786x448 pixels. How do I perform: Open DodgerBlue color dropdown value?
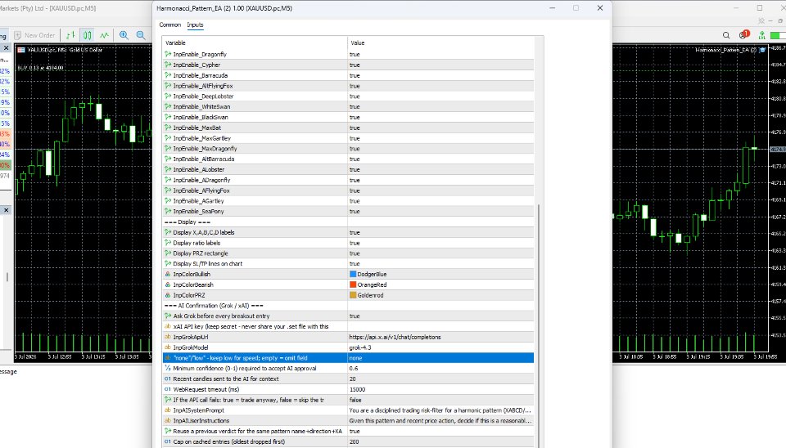440,275
